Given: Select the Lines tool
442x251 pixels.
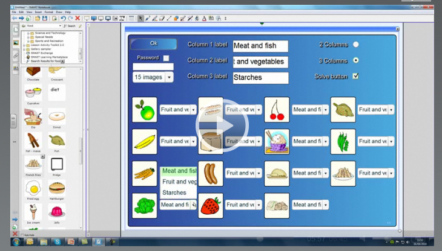Looking at the screenshot, I should click(168, 19).
